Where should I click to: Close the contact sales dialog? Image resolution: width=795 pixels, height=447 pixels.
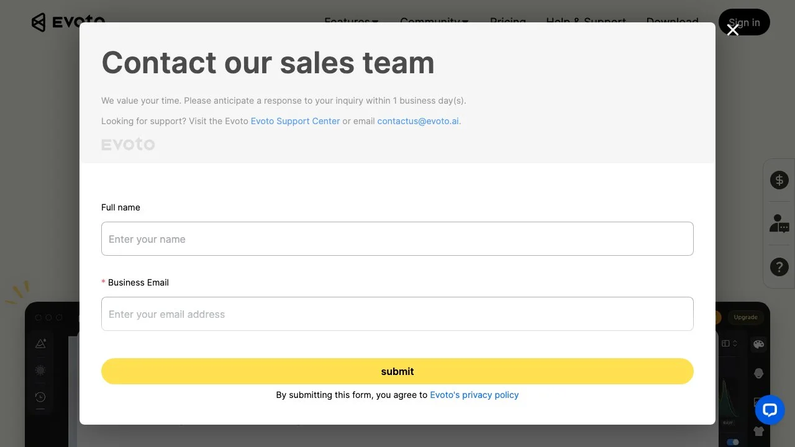click(x=733, y=30)
